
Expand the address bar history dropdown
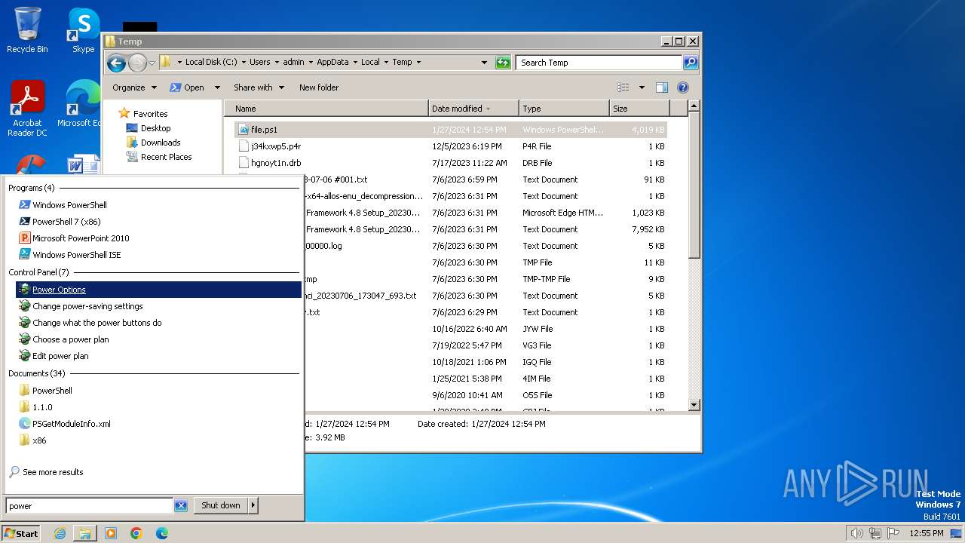tap(484, 63)
